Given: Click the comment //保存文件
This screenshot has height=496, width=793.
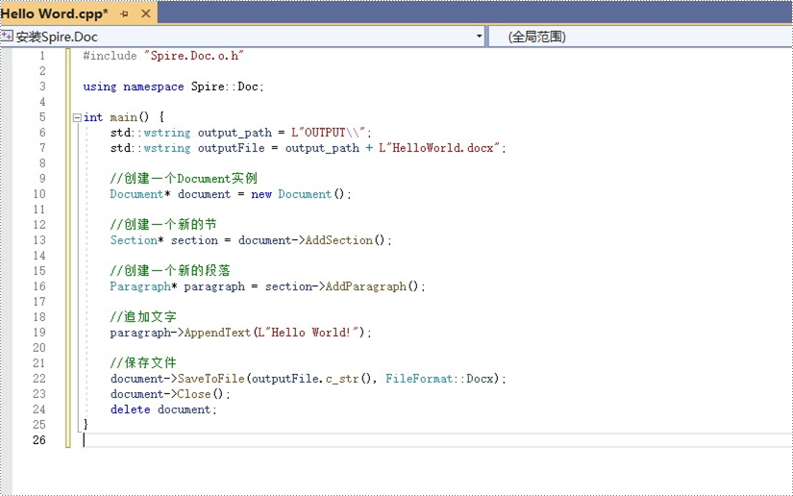Looking at the screenshot, I should [x=143, y=363].
